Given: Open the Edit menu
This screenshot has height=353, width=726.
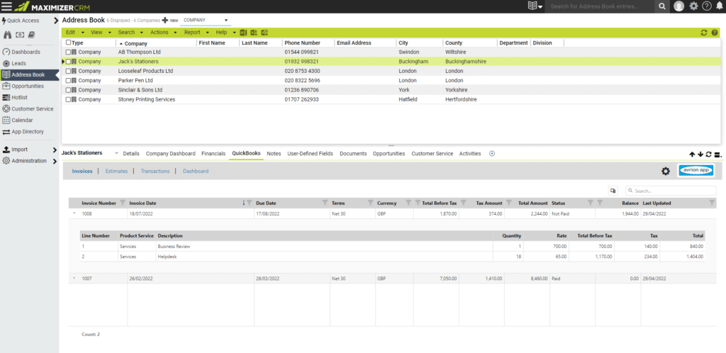Looking at the screenshot, I should click(x=74, y=33).
